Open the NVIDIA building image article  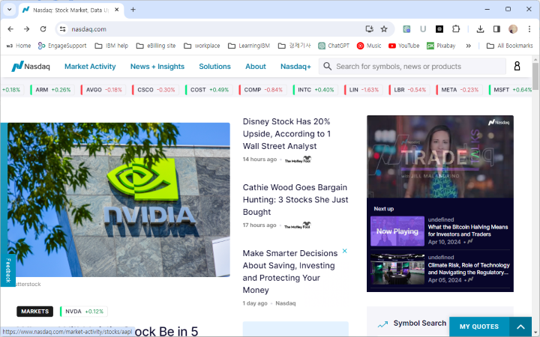point(118,200)
